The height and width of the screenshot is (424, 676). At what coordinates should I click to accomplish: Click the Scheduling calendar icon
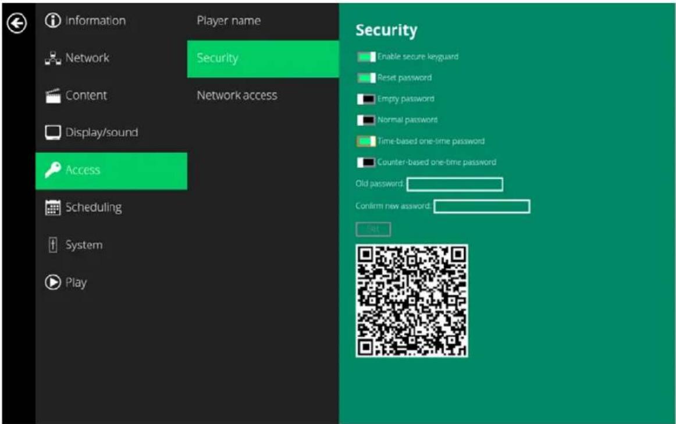pyautogui.click(x=53, y=208)
